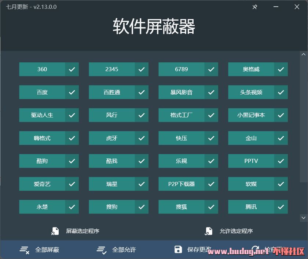Screen dimensions: 308x259
Task: Toggle the checkmark for PPTV
Action: [x=281, y=161]
